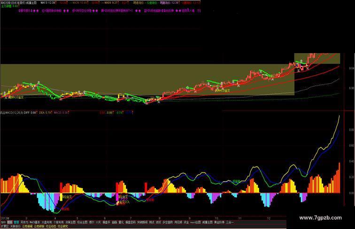355x229 pixels.
Task: Select the 个股专用 indicator template
Action: (59, 222)
